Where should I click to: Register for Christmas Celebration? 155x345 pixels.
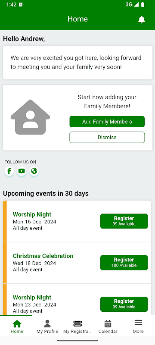(x=124, y=263)
